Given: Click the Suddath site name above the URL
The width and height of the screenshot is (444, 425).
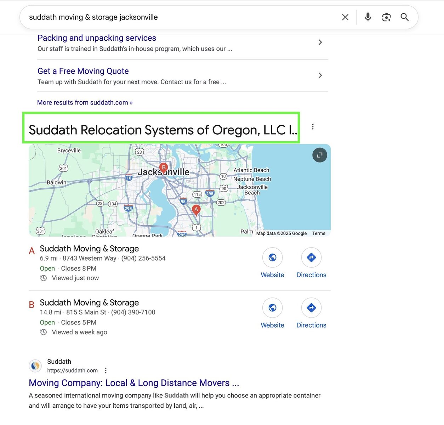Looking at the screenshot, I should click(x=59, y=362).
